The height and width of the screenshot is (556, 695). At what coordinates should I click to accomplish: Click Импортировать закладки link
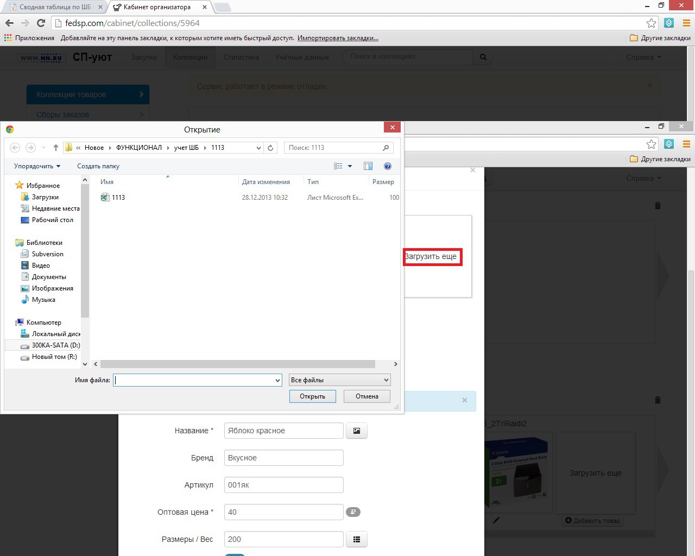tap(338, 38)
